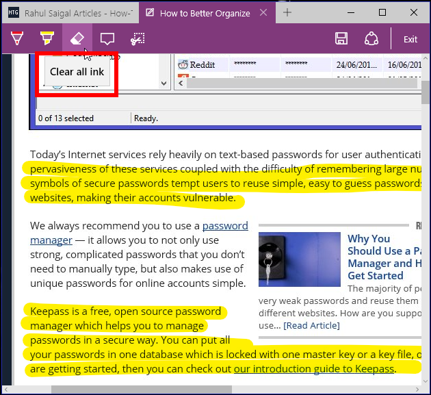
Task: Click the HTG favicon on first tab
Action: [14, 12]
